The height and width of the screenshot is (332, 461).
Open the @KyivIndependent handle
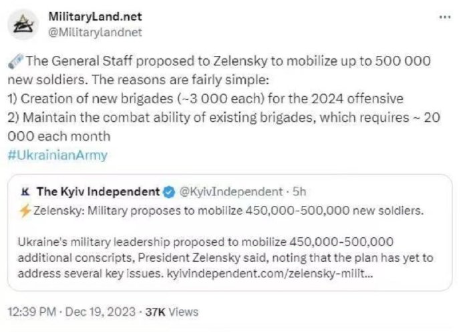point(230,192)
